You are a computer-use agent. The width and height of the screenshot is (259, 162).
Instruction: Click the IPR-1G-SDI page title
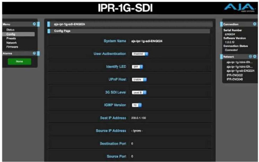pos(125,8)
